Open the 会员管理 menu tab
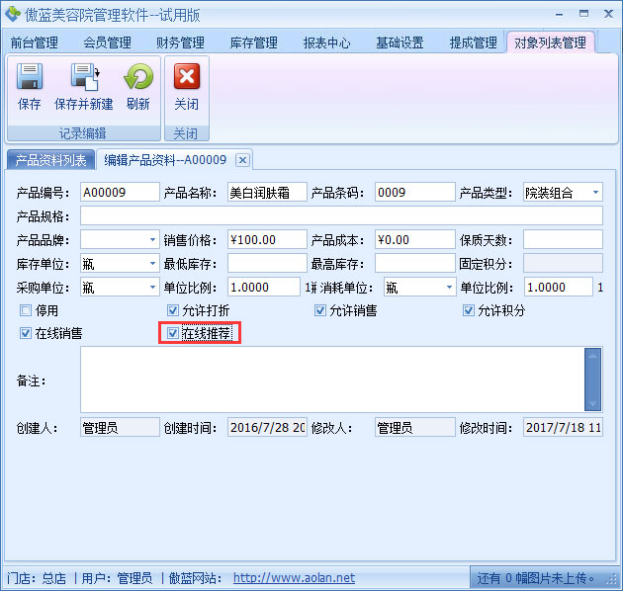The height and width of the screenshot is (591, 623). click(107, 42)
